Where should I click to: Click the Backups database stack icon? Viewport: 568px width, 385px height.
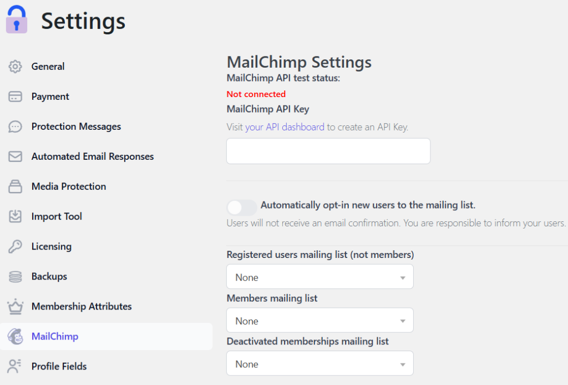15,276
